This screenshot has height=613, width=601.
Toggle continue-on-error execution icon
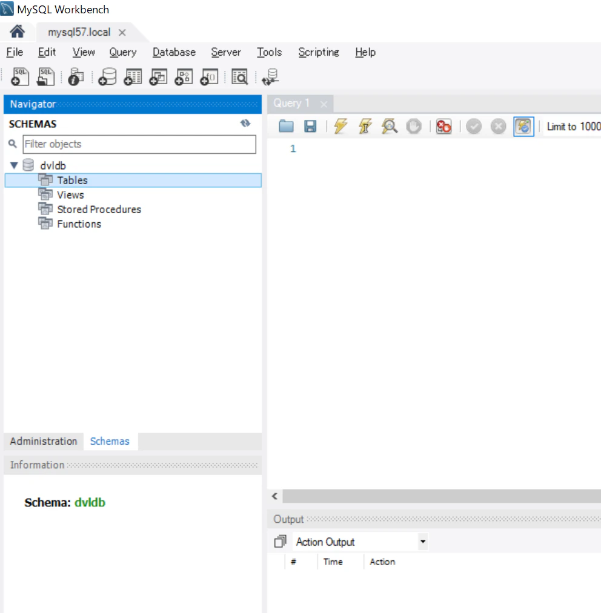point(444,126)
